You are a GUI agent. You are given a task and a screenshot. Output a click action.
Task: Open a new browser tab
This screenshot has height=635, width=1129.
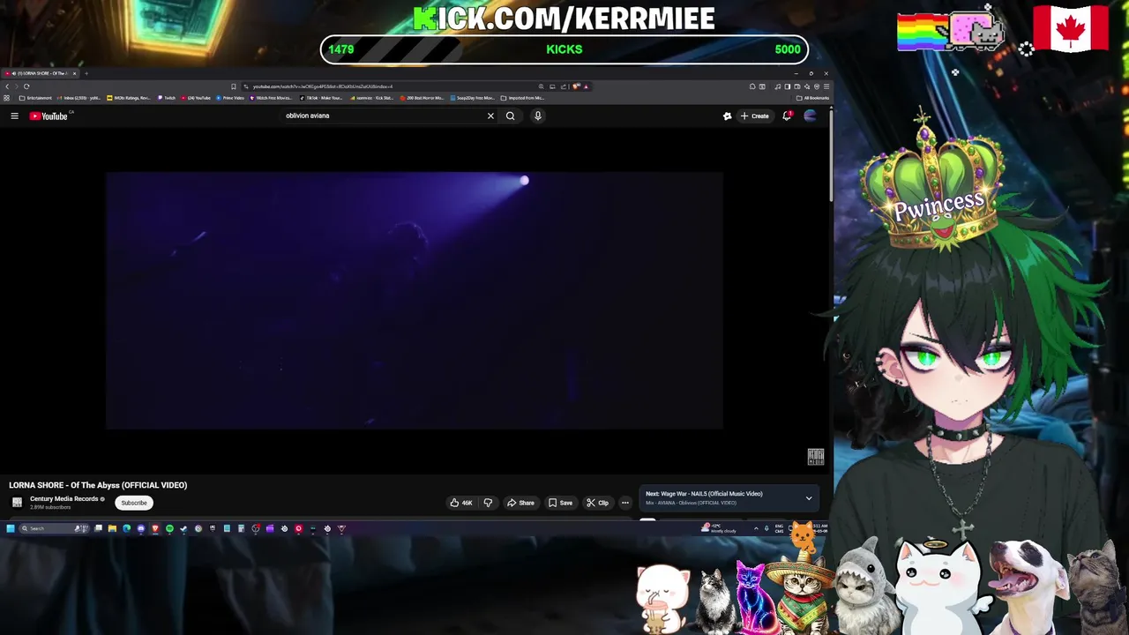[86, 73]
